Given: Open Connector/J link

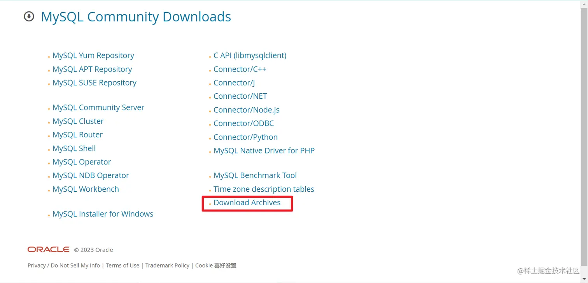Looking at the screenshot, I should pos(234,83).
